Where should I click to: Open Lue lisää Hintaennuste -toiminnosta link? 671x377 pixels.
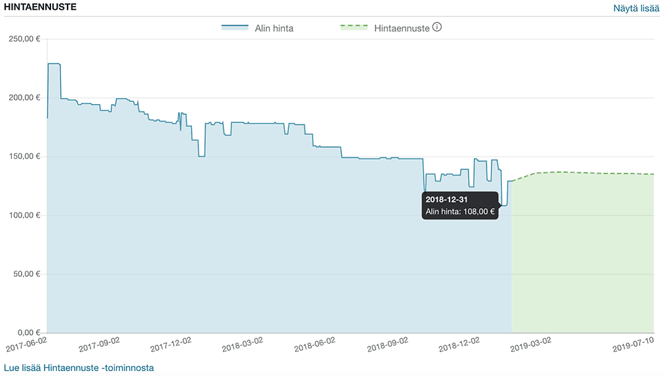[79, 368]
